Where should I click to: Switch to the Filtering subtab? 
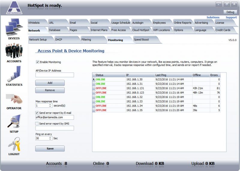pyautogui.click(x=93, y=40)
